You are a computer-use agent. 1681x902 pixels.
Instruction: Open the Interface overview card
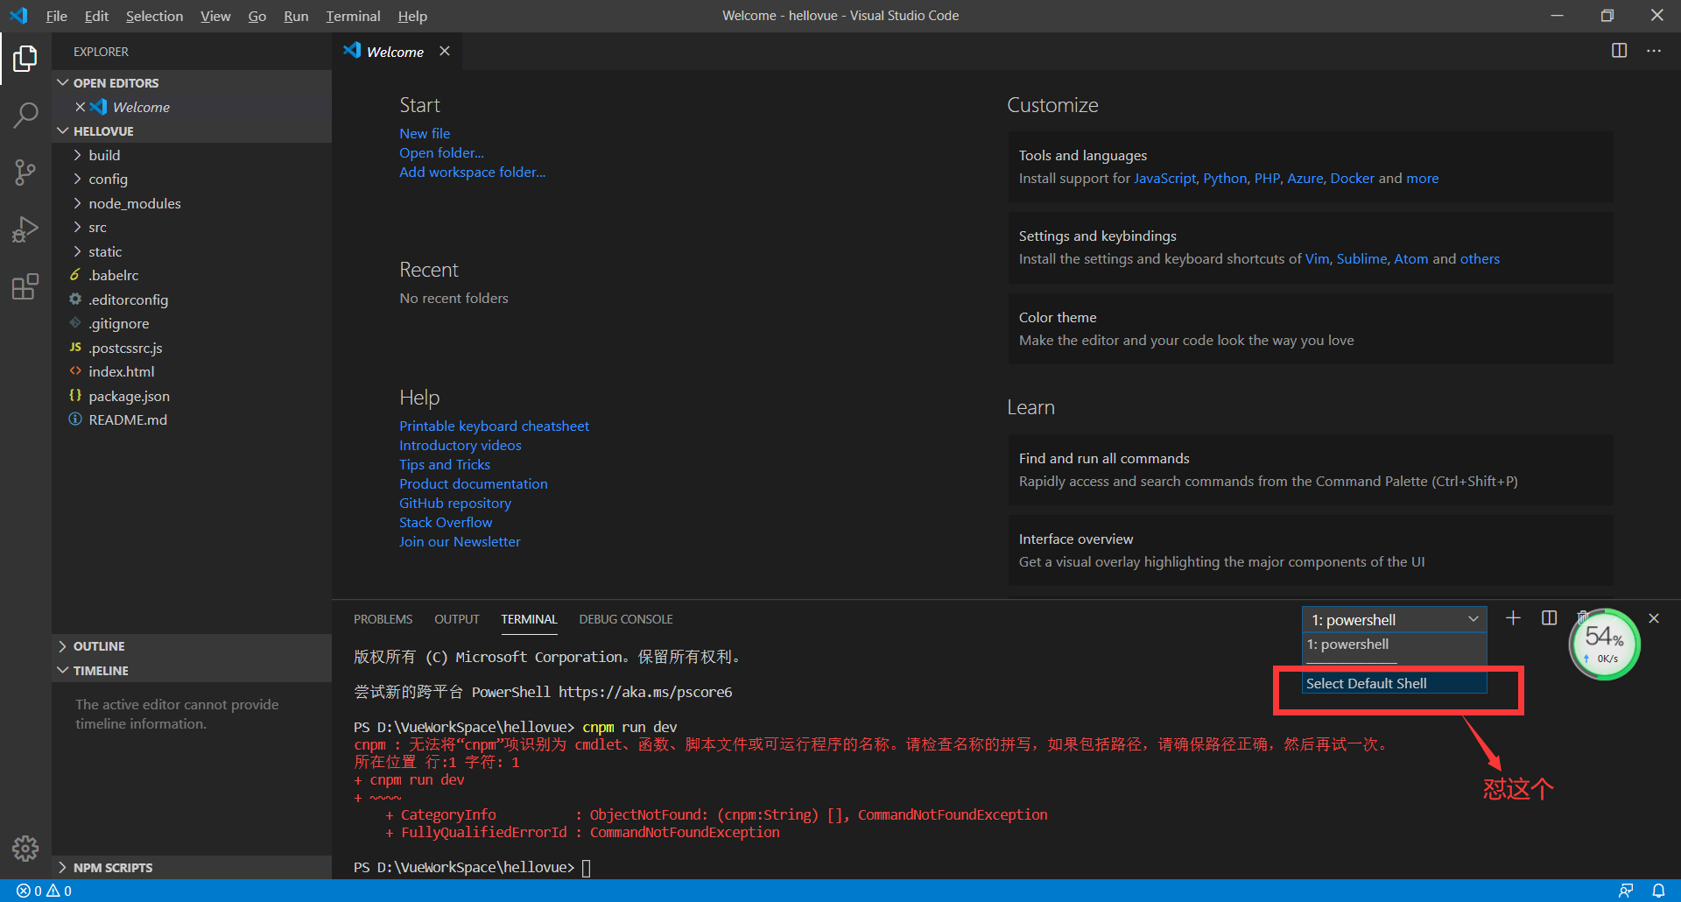(x=1311, y=550)
